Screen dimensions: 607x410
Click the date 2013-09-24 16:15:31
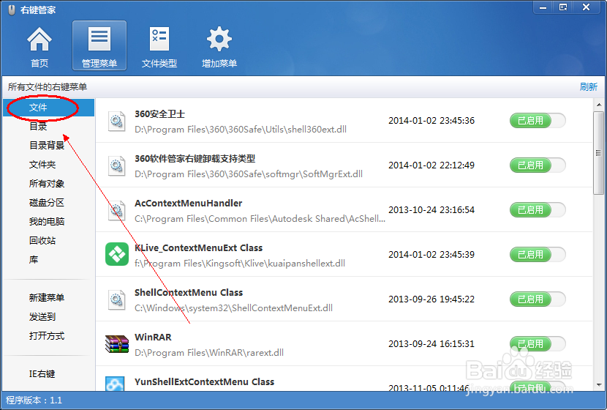(431, 343)
